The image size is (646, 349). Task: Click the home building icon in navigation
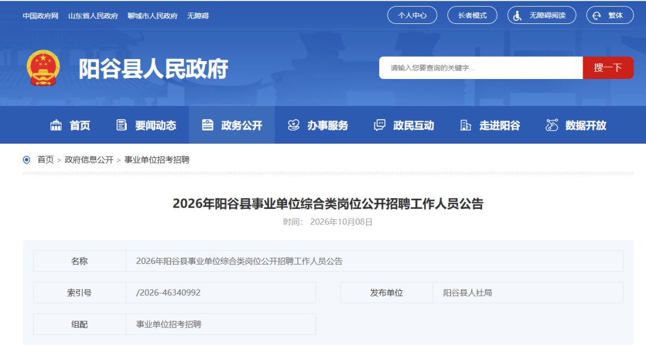(x=56, y=125)
